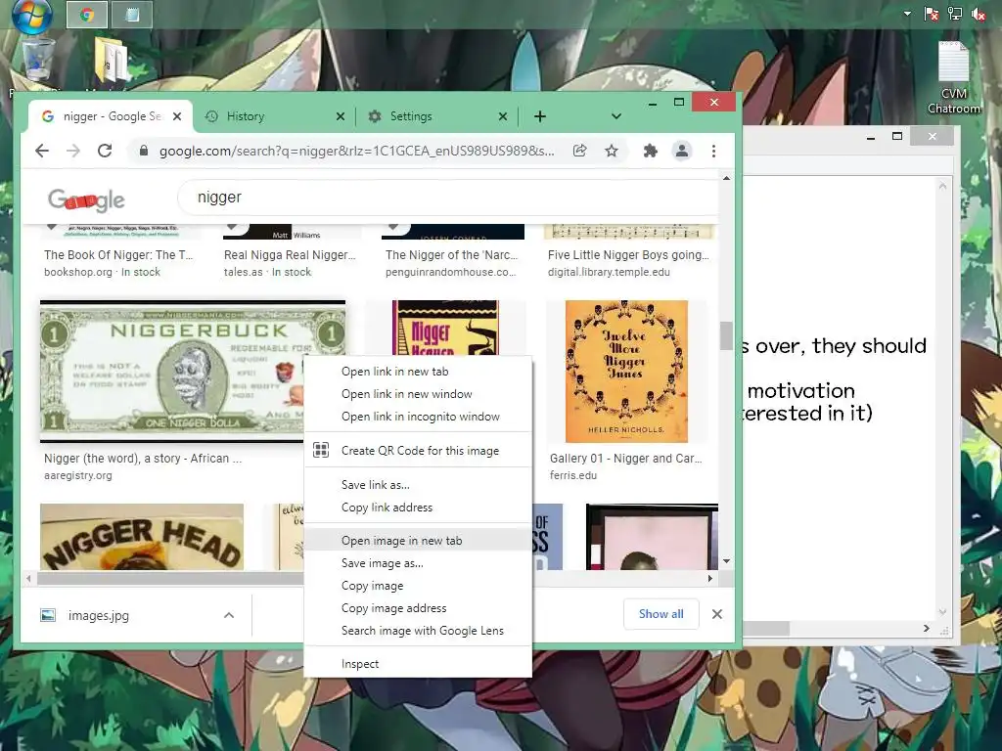Click the Chrome taskbar button
This screenshot has height=751, width=1002.
tap(87, 15)
